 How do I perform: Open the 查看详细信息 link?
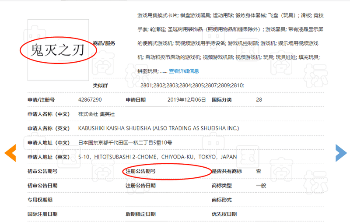click(184, 71)
